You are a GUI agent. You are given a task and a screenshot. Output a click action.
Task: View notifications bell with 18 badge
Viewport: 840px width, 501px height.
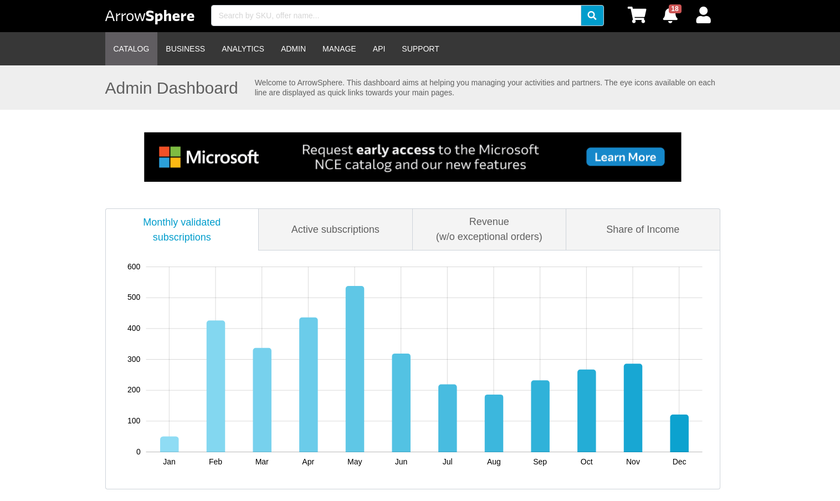click(671, 14)
